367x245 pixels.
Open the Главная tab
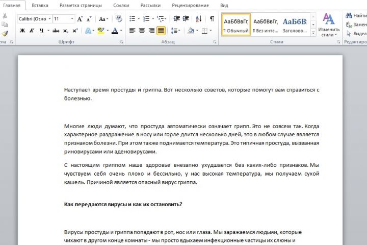coord(12,5)
